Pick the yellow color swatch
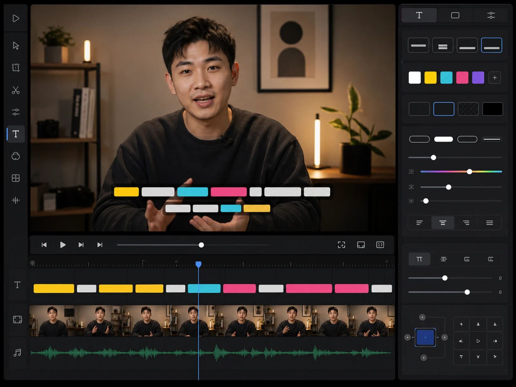Image resolution: width=516 pixels, height=387 pixels. pos(431,78)
